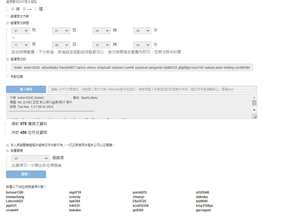Click the article textarea scrollbar down arrow
Image resolution: width=298 pixels, height=216 pixels.
click(x=254, y=110)
